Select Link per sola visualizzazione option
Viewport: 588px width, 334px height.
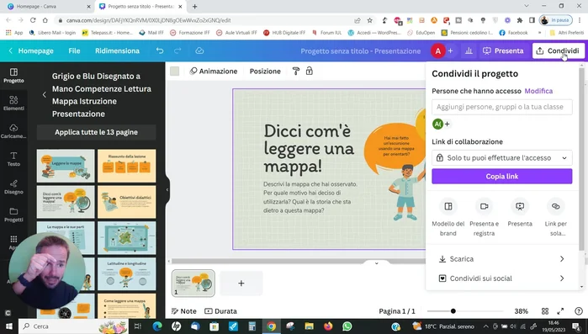pos(556,217)
